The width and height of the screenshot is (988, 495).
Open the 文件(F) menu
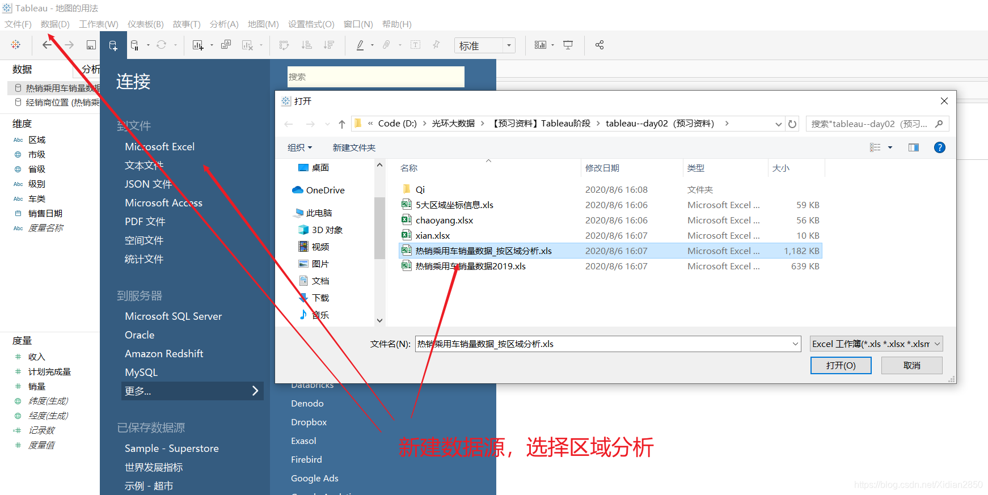click(18, 24)
